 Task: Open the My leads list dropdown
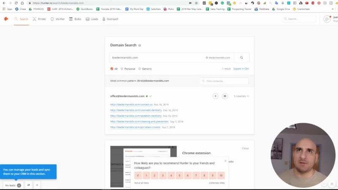coord(13,185)
